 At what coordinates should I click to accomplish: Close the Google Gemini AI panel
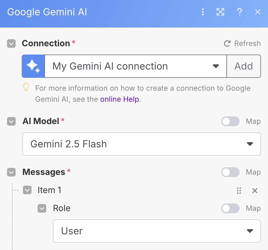(258, 12)
